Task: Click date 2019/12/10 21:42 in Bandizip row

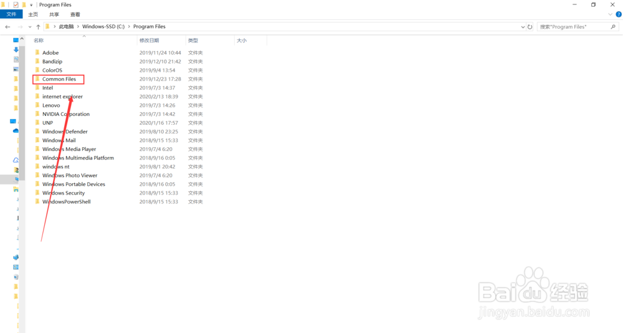Action: tap(160, 61)
